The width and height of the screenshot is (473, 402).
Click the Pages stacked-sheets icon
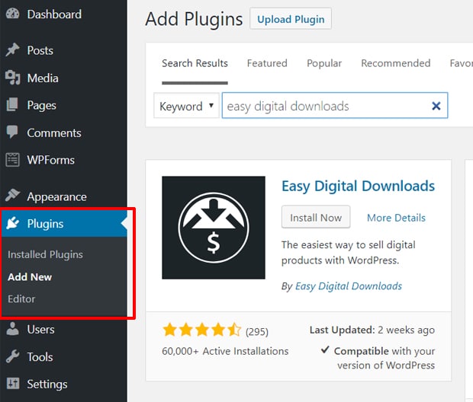pyautogui.click(x=12, y=105)
